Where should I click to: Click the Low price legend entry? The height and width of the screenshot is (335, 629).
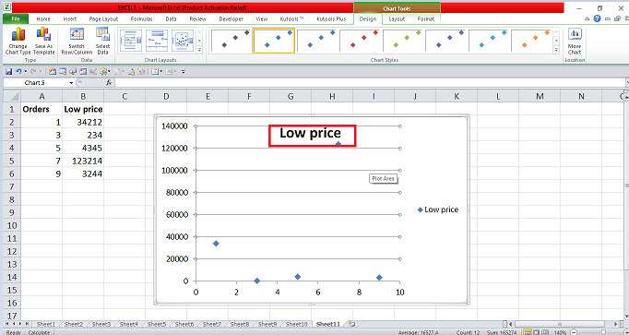pos(438,209)
